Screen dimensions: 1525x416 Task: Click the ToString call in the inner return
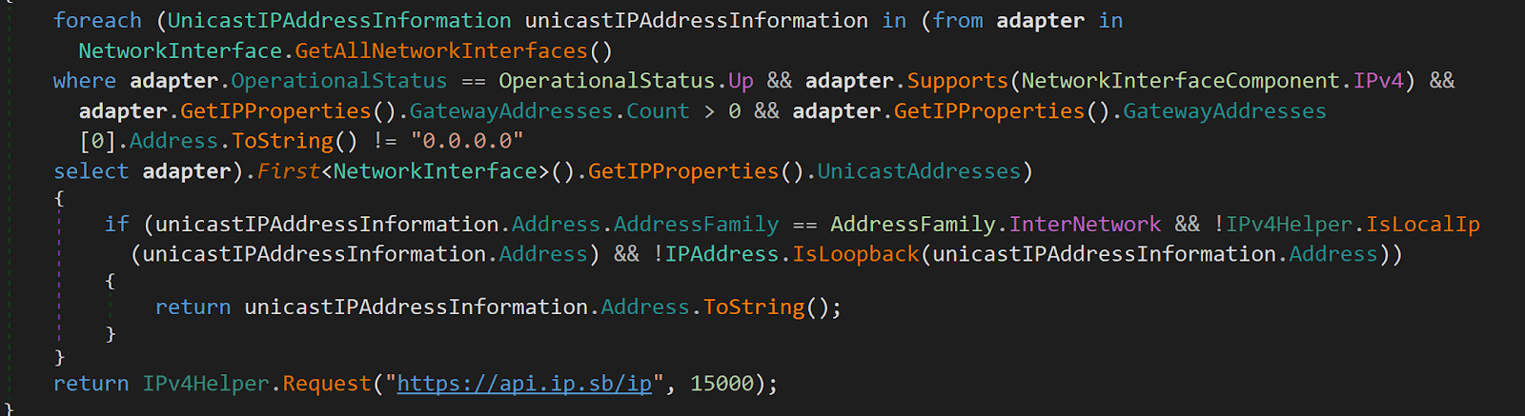click(x=754, y=307)
